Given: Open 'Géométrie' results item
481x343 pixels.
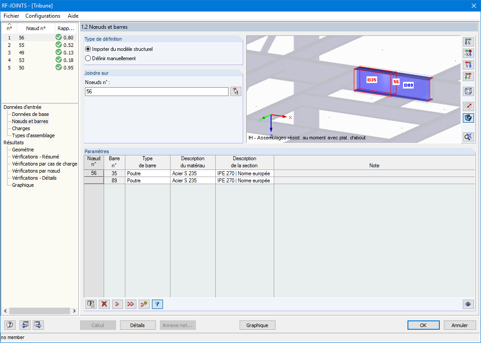Looking at the screenshot, I should tap(23, 150).
